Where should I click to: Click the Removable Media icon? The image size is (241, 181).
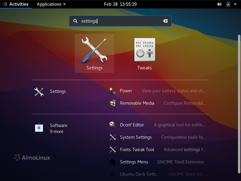click(x=112, y=103)
